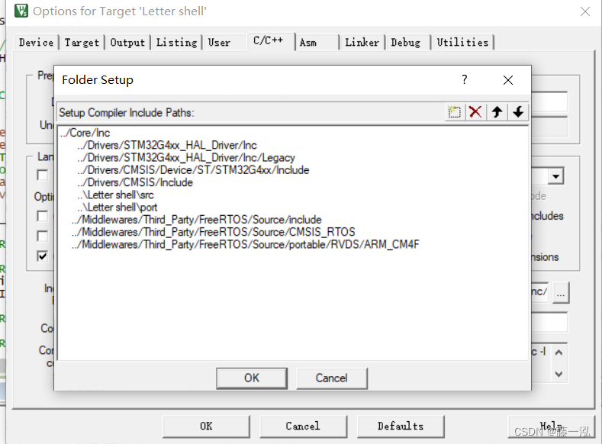Open the dropdown at right of Options window

tap(556, 176)
